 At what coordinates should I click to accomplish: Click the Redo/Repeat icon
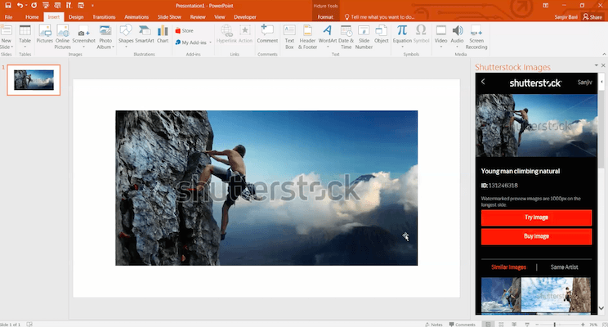click(x=34, y=6)
